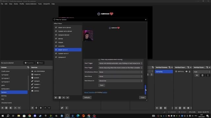Remove selected scene in Scenes dock
211x118 pixels.
pyautogui.click(x=6, y=108)
